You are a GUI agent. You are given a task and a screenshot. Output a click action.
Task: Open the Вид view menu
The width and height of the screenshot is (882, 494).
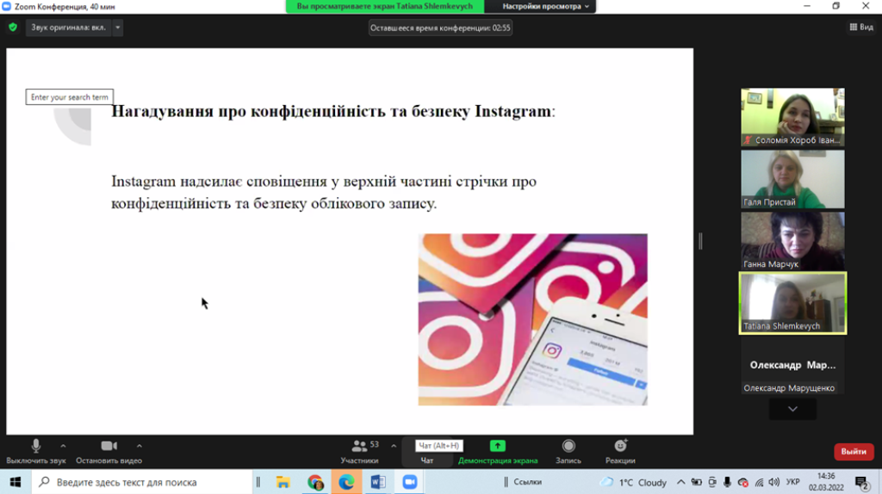tap(861, 27)
